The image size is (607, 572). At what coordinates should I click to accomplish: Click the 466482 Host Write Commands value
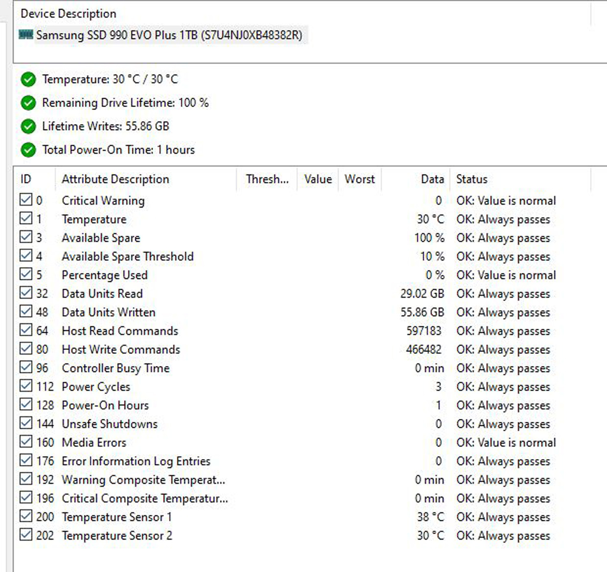tap(424, 350)
